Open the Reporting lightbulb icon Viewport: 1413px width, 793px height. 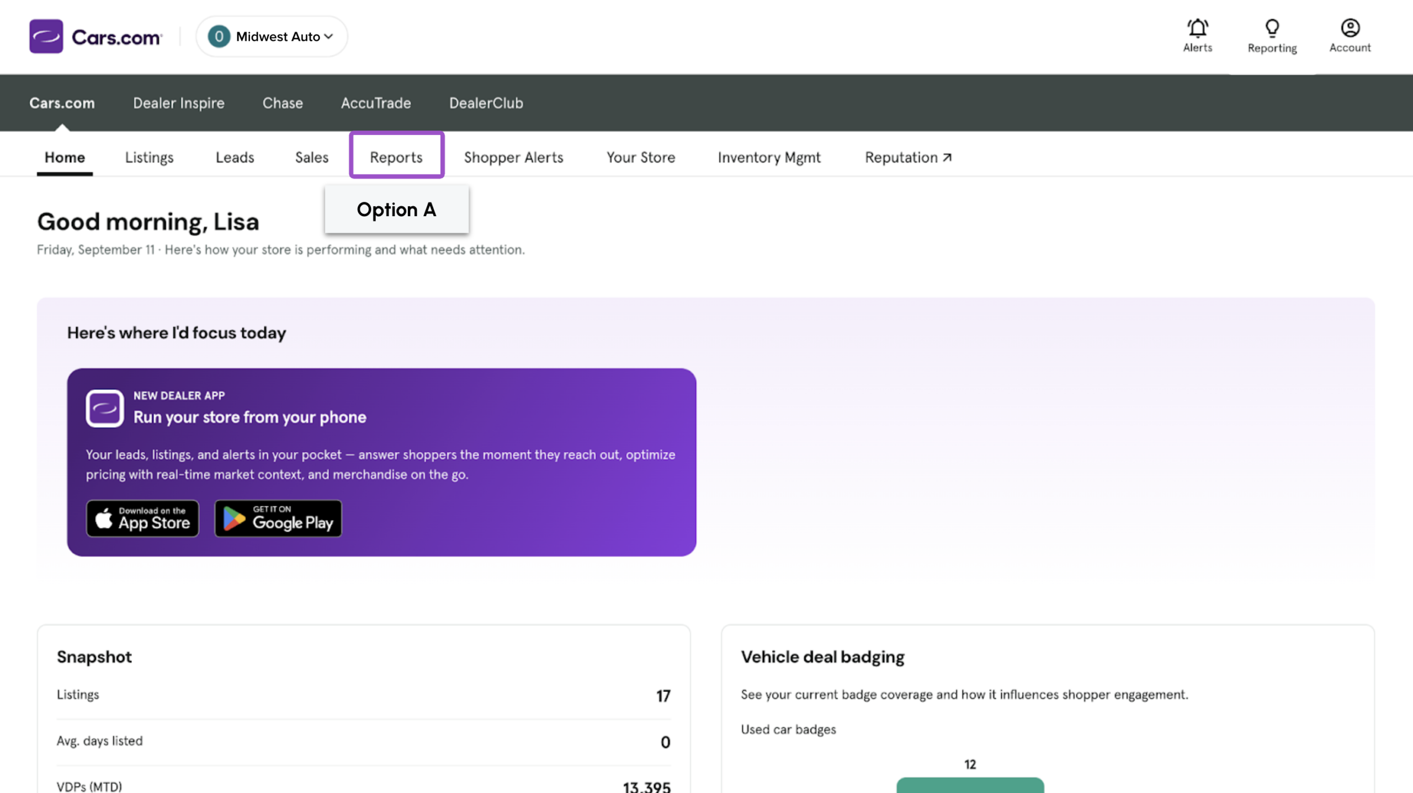click(1272, 28)
